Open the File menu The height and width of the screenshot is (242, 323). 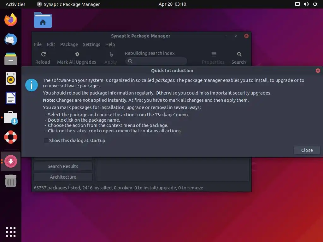tap(38, 44)
